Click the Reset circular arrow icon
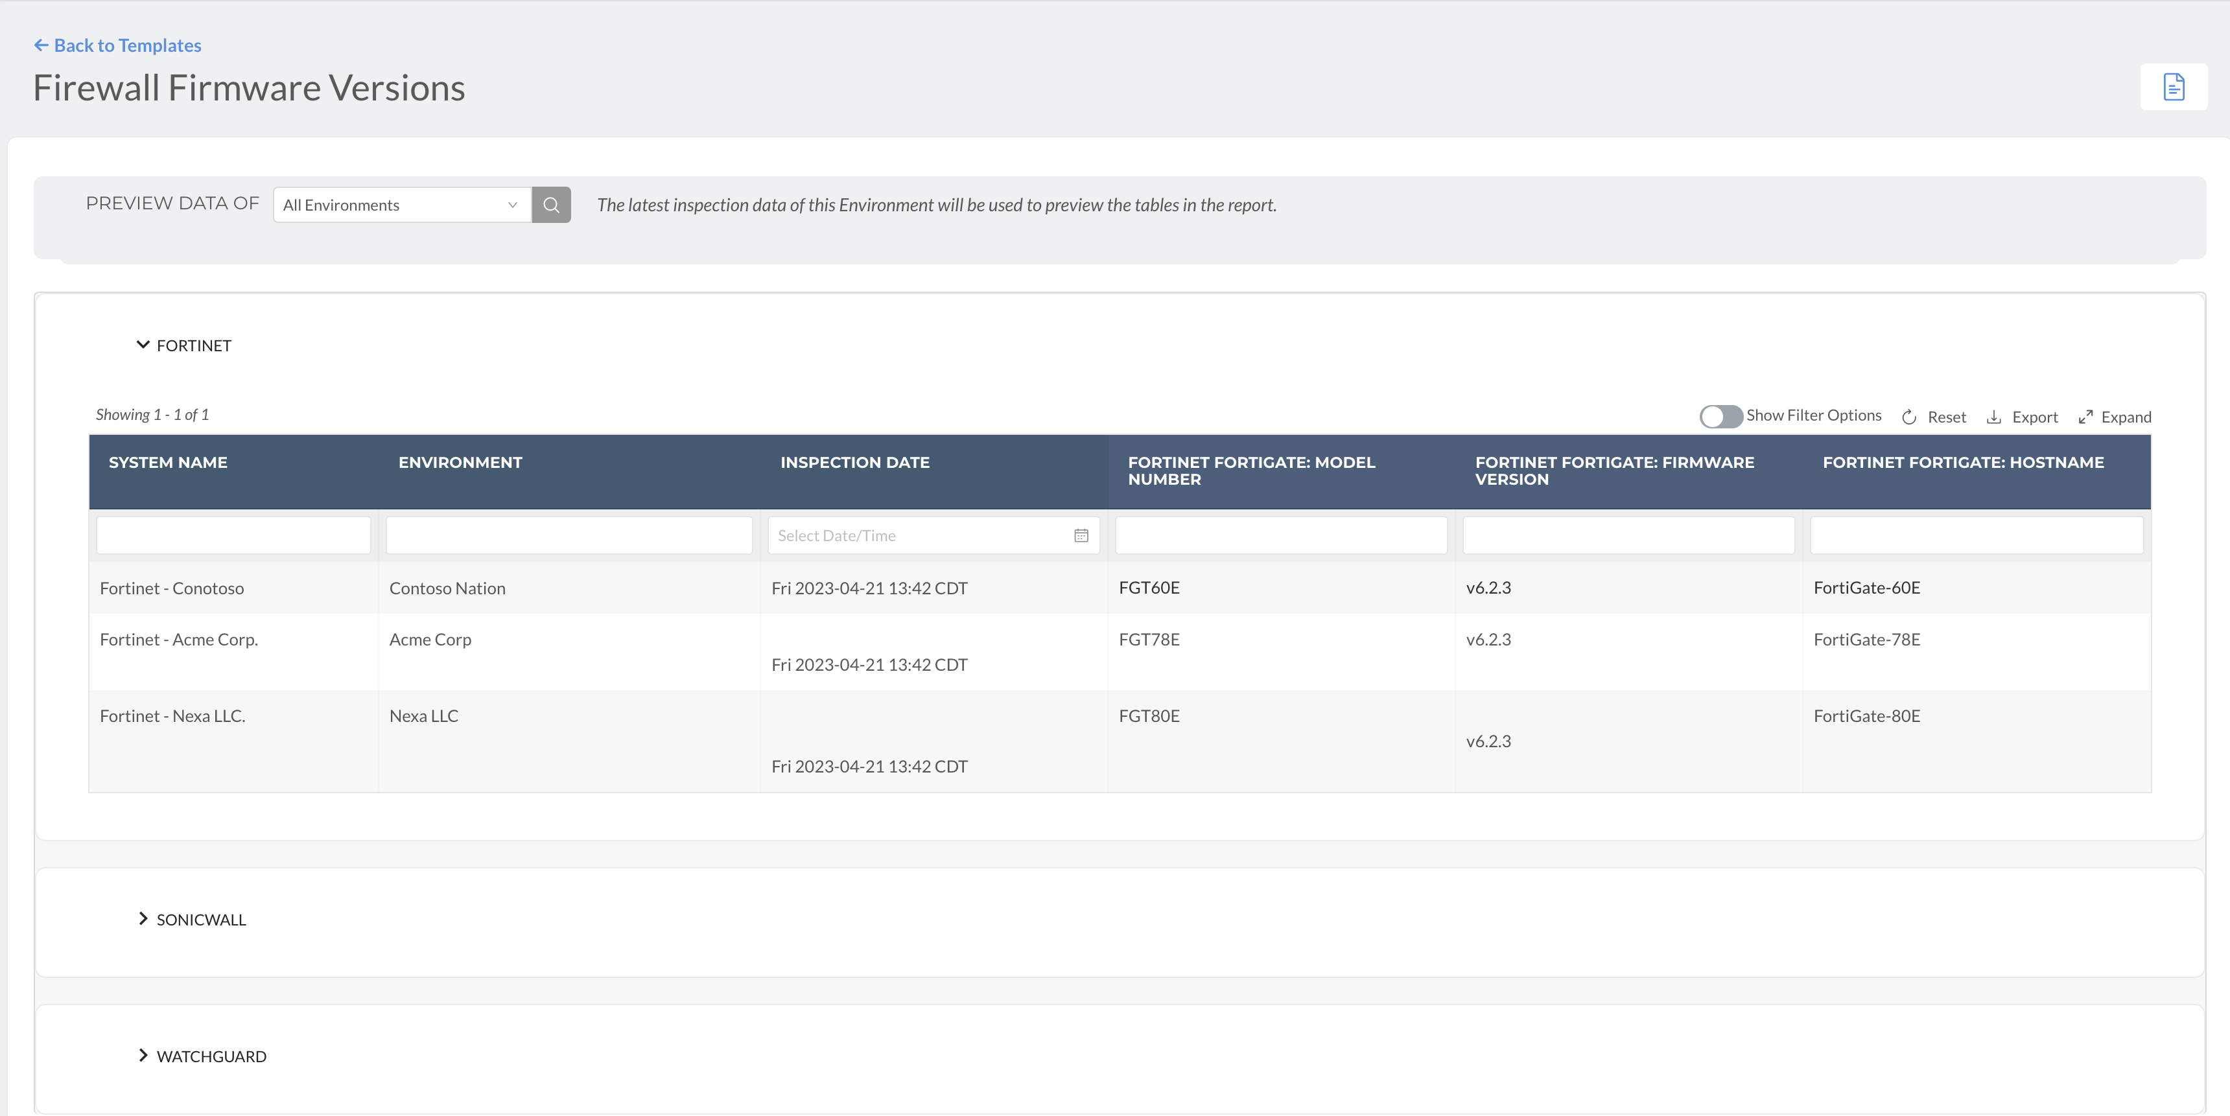Screen dimensions: 2230x1116 pos(1909,417)
